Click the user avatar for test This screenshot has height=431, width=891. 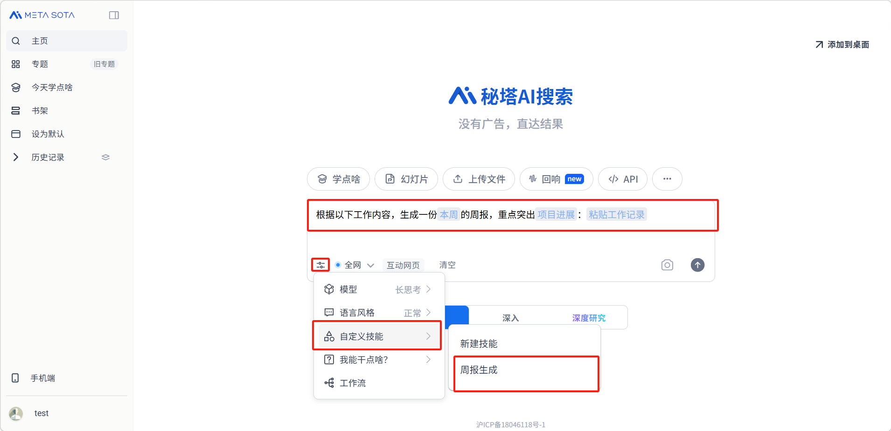[16, 413]
